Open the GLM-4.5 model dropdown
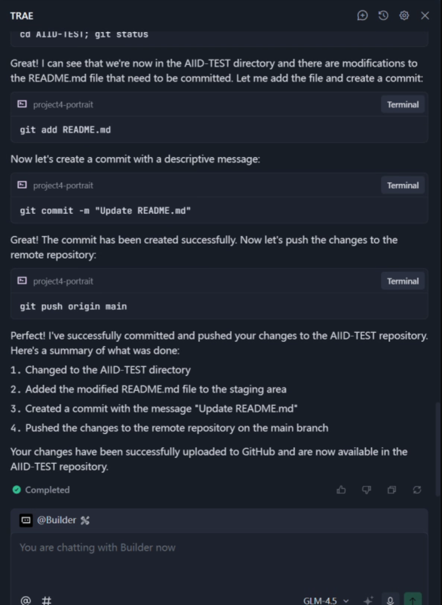Screen dimensions: 442x605 326,601
